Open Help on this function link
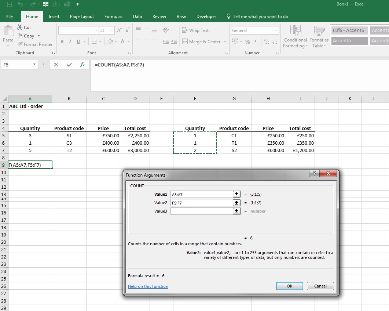Screen dimensions: 389x311 [148, 286]
